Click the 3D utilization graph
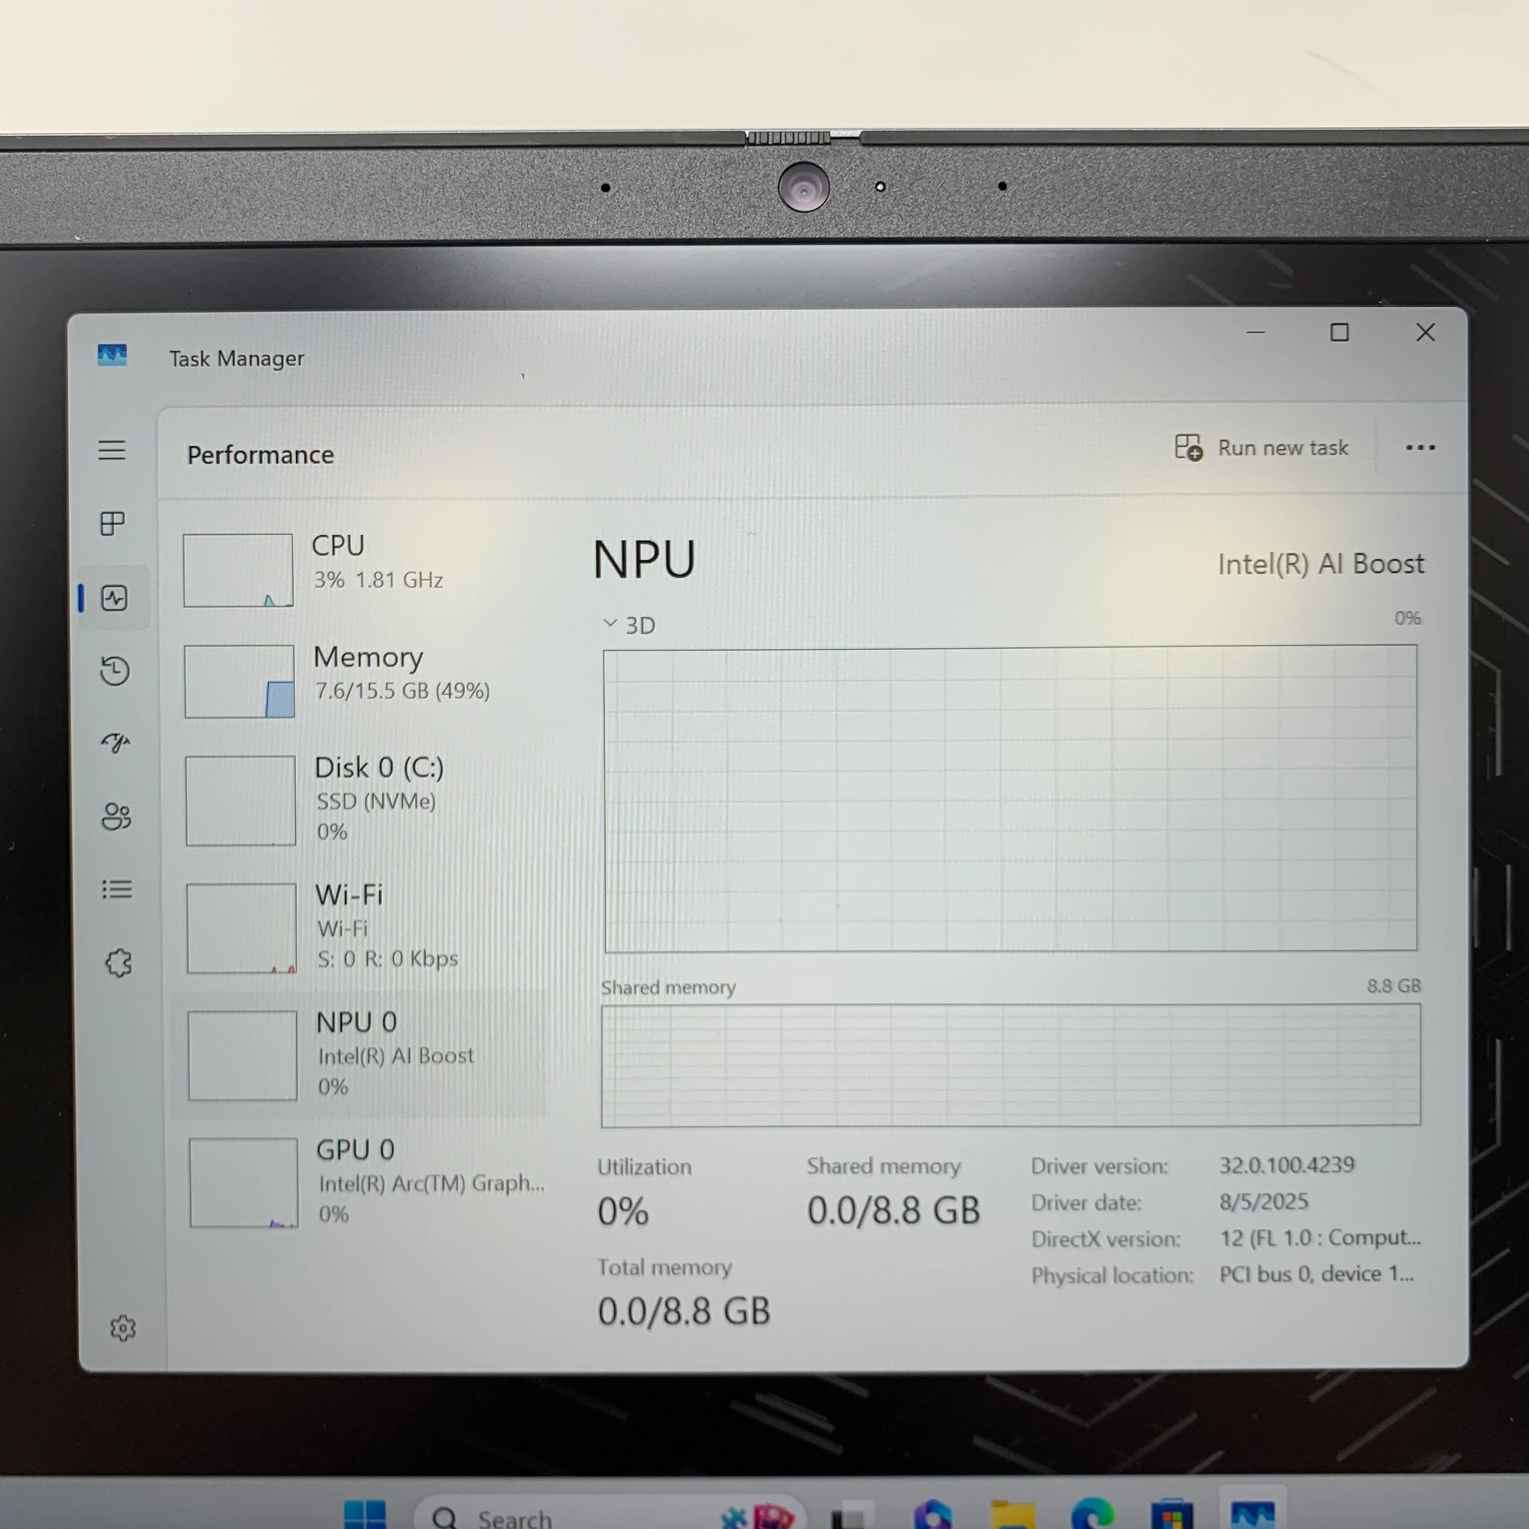Viewport: 1529px width, 1529px height. coord(1011,799)
